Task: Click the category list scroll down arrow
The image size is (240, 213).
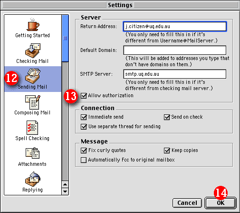Action: (x=65, y=192)
